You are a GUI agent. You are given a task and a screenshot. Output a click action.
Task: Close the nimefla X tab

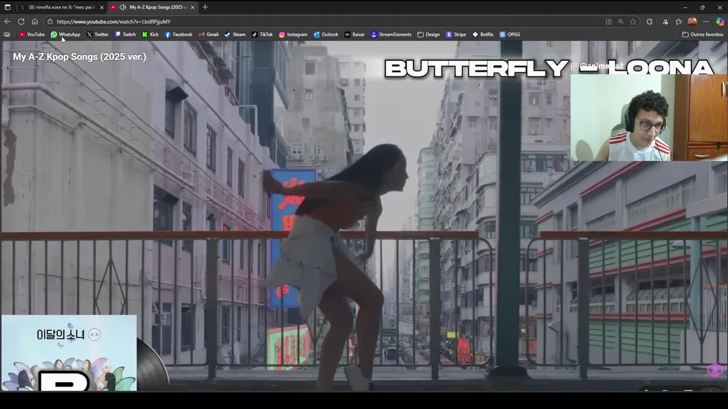[x=102, y=7]
